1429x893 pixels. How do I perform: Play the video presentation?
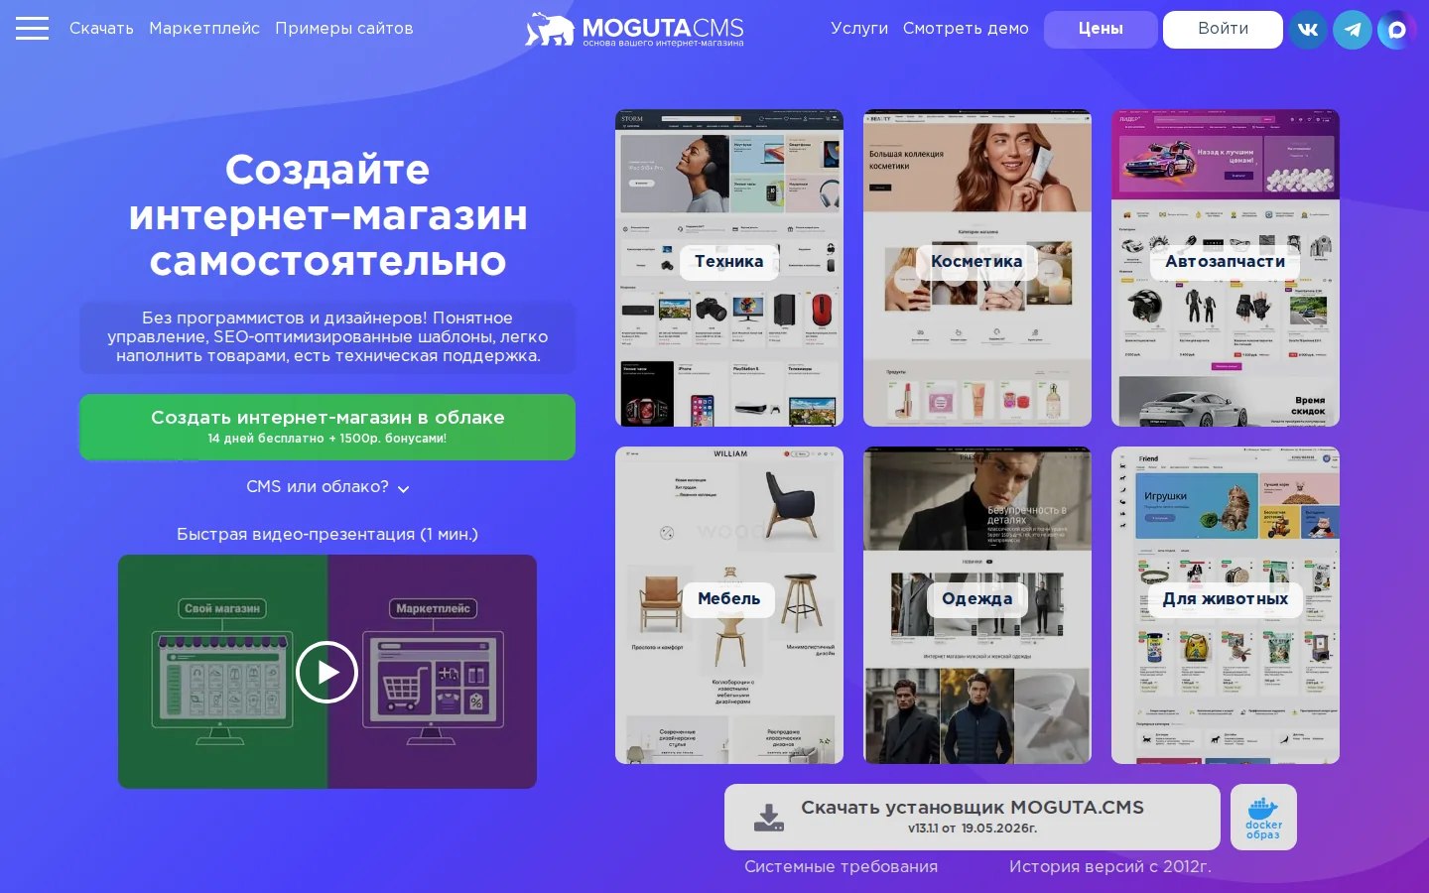(x=326, y=672)
